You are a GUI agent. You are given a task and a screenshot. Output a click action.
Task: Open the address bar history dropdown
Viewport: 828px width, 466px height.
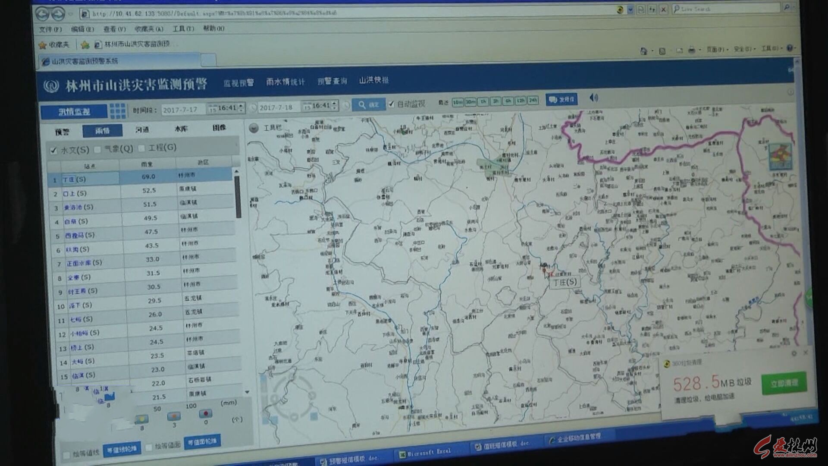pyautogui.click(x=630, y=9)
